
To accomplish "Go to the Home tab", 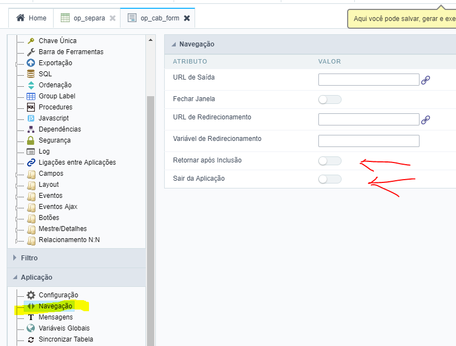I will coord(32,18).
